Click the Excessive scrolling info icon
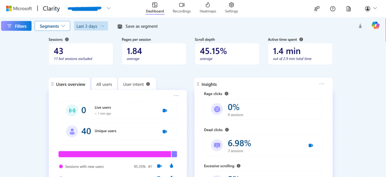 coord(239,166)
